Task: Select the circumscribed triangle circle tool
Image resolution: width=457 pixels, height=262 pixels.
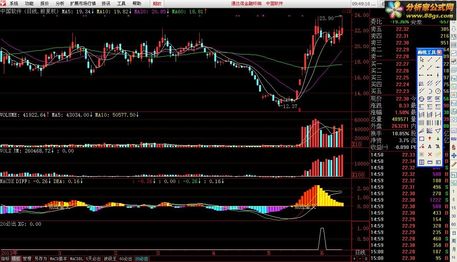Action: tap(422, 99)
